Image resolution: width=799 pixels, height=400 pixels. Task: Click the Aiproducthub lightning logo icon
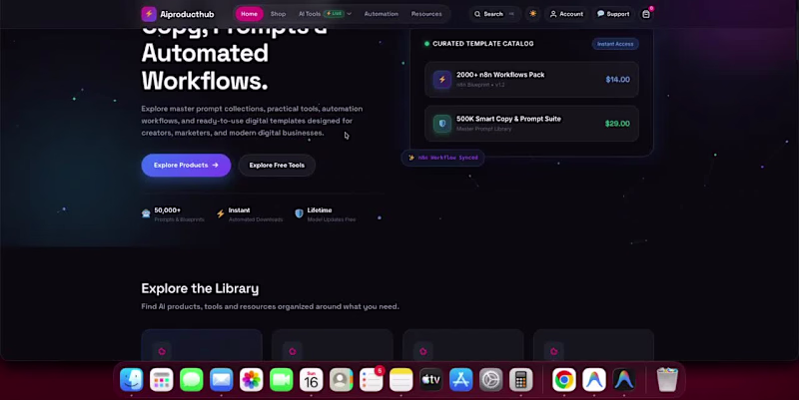(x=149, y=14)
